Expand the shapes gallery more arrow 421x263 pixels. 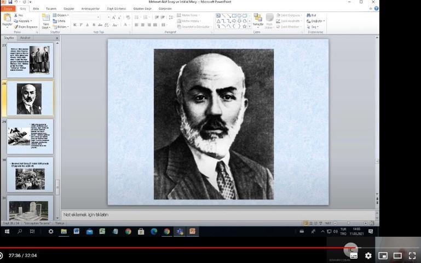pyautogui.click(x=250, y=27)
